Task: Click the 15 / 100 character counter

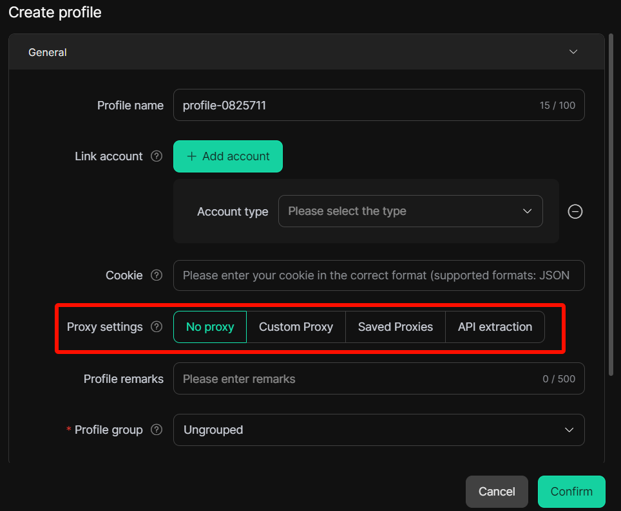Action: click(557, 106)
